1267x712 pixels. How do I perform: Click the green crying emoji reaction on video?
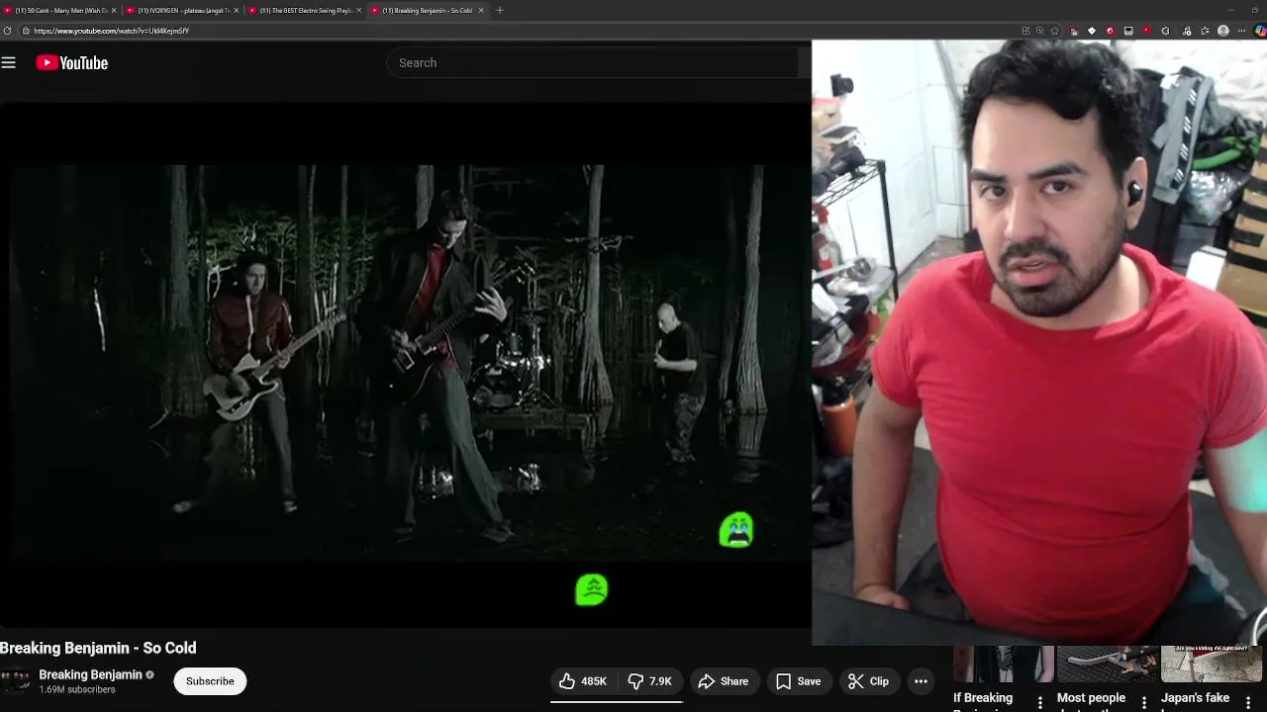[736, 530]
